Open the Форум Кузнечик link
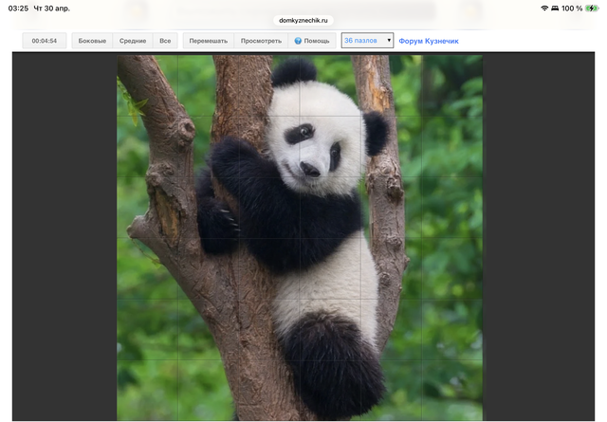607x422 pixels. point(429,42)
